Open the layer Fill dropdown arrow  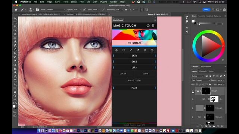(x=224, y=84)
